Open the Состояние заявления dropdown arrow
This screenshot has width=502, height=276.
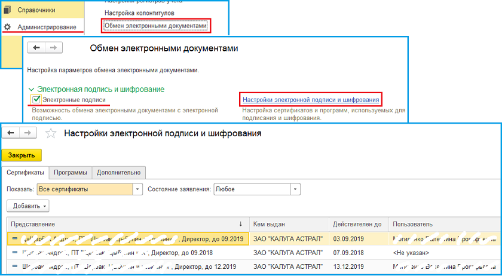click(295, 189)
